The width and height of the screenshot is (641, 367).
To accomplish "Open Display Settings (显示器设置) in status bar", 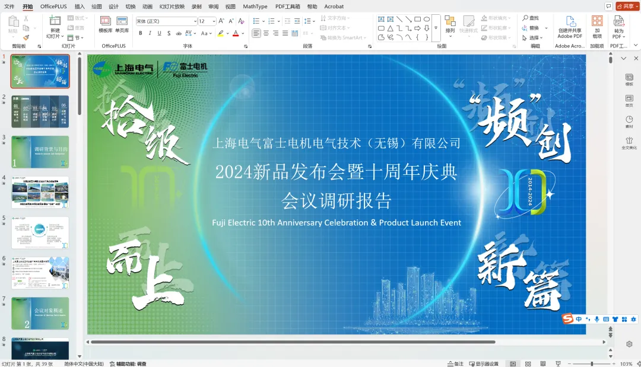I will pyautogui.click(x=484, y=363).
